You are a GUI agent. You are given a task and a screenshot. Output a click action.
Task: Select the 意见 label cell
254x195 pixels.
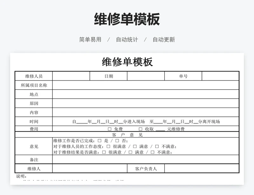click(34, 146)
